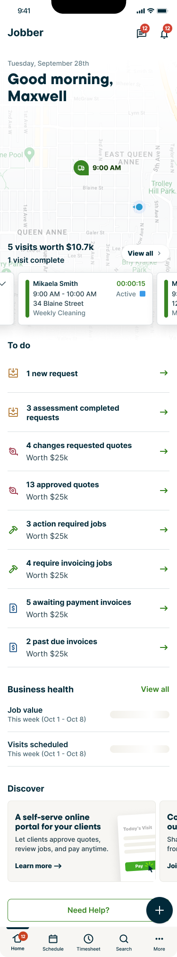Click the Queen Anne Pool map pin
177x957 pixels.
pos(29,154)
